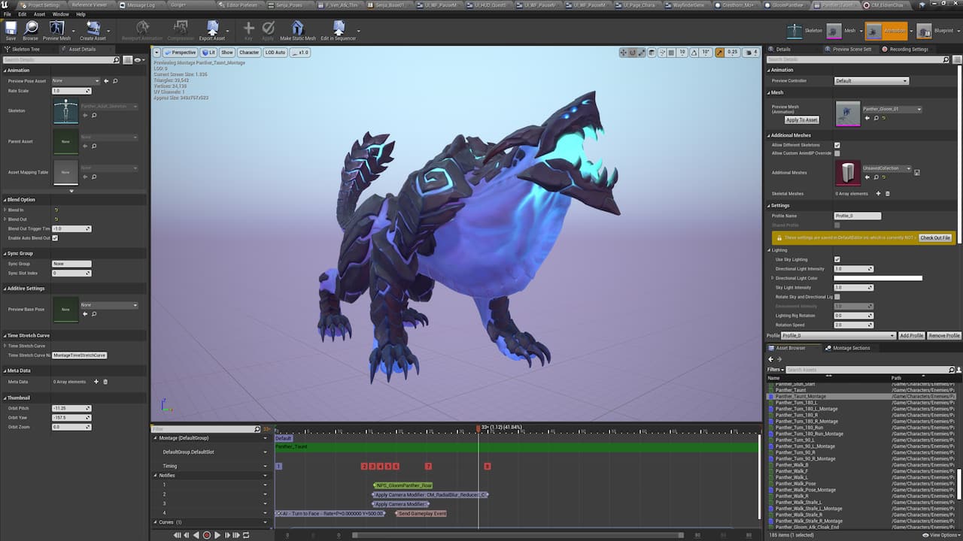Click the Directional Light Color swatch
The image size is (963, 541).
(x=878, y=278)
